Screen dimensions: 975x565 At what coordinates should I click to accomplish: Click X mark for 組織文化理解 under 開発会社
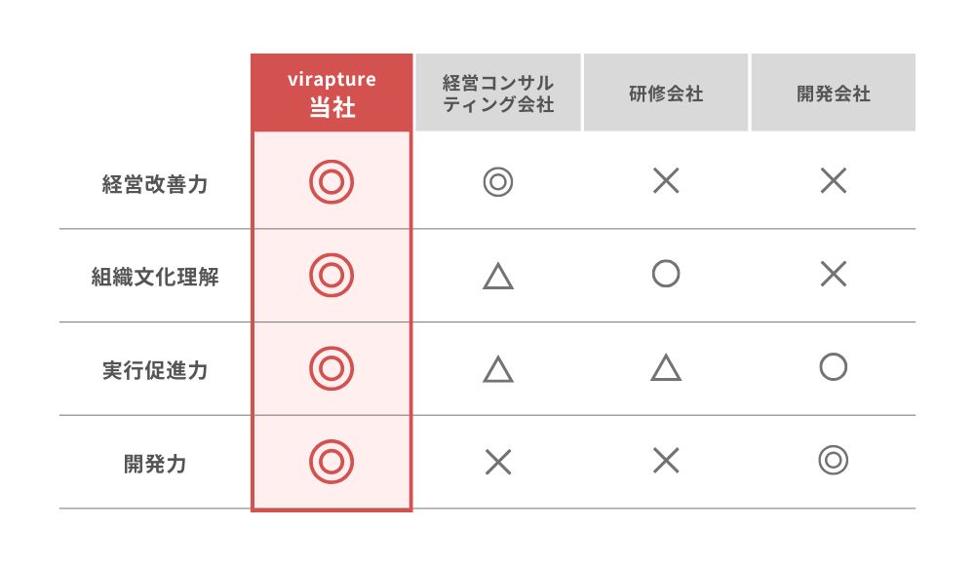point(834,275)
